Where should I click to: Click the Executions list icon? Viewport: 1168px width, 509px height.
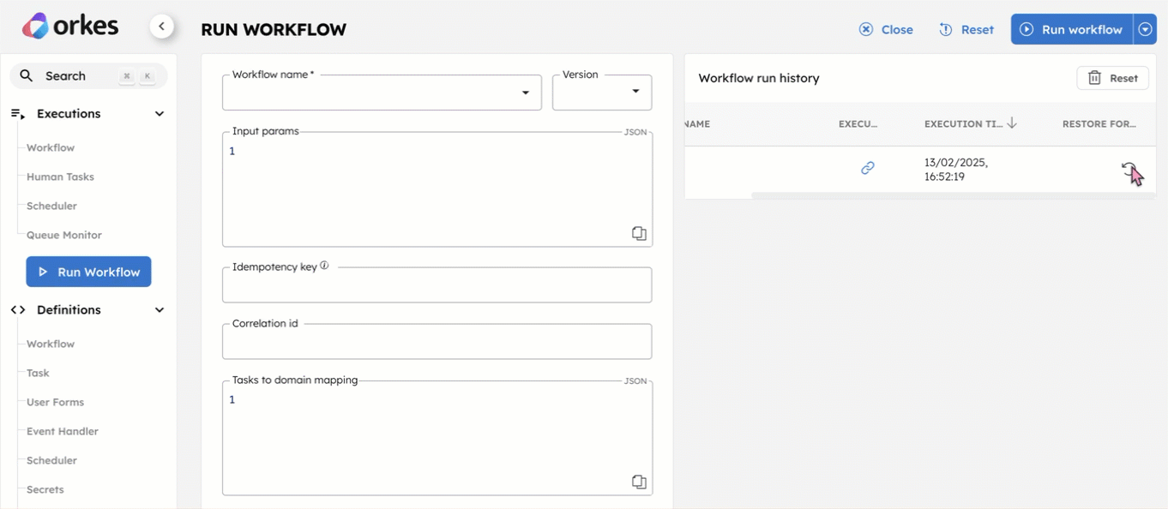tap(17, 114)
